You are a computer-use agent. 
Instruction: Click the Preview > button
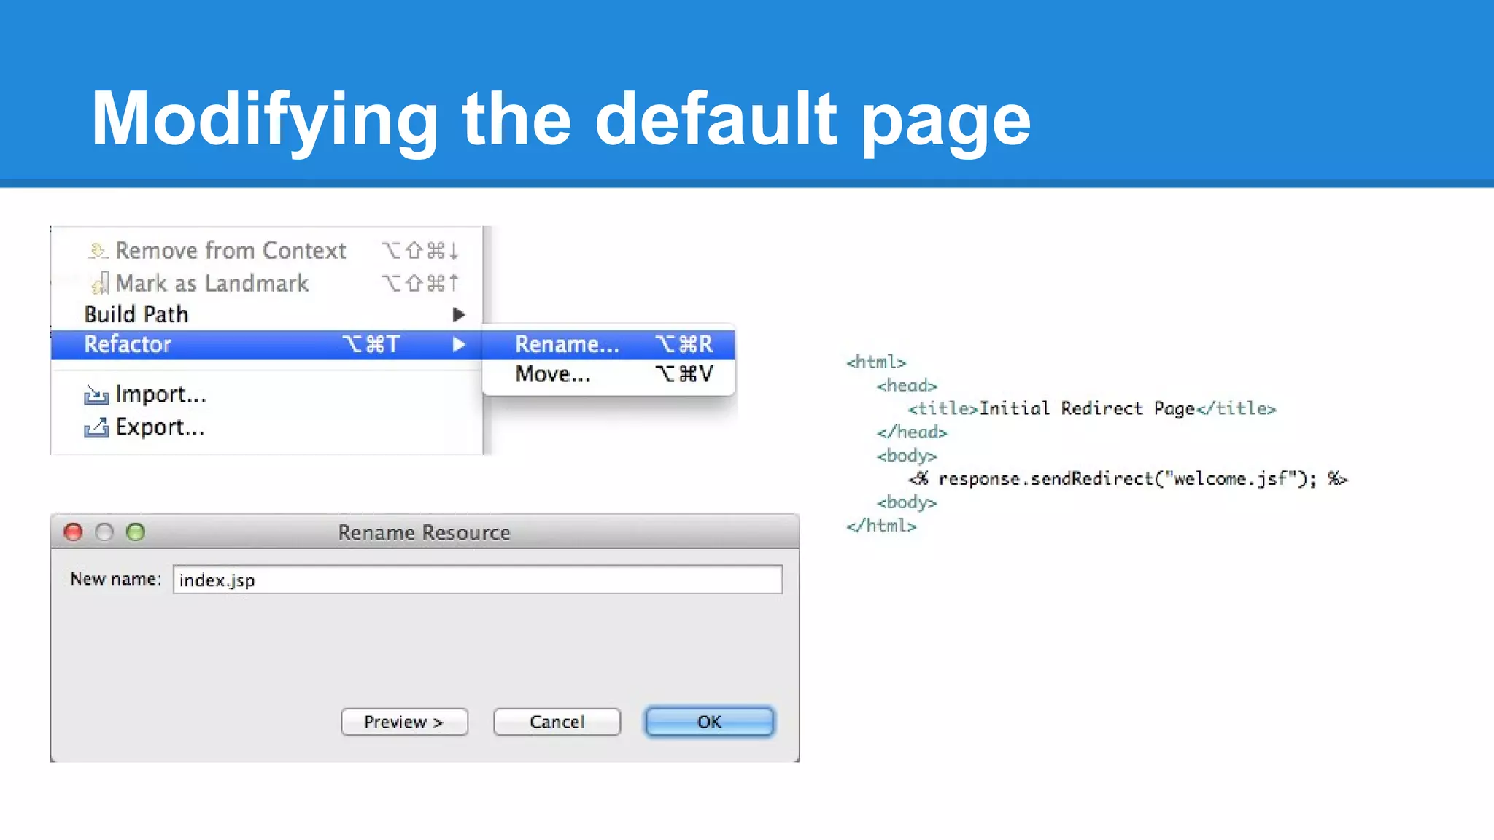pos(404,722)
